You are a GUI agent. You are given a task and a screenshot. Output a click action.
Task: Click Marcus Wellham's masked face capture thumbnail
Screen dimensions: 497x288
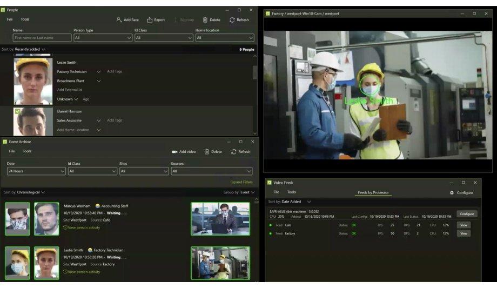[x=17, y=219]
